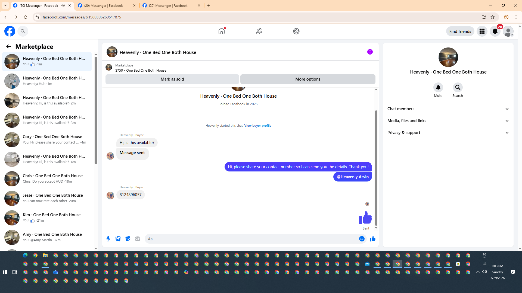Go to the Home feed icon
The height and width of the screenshot is (293, 522).
pos(222,31)
